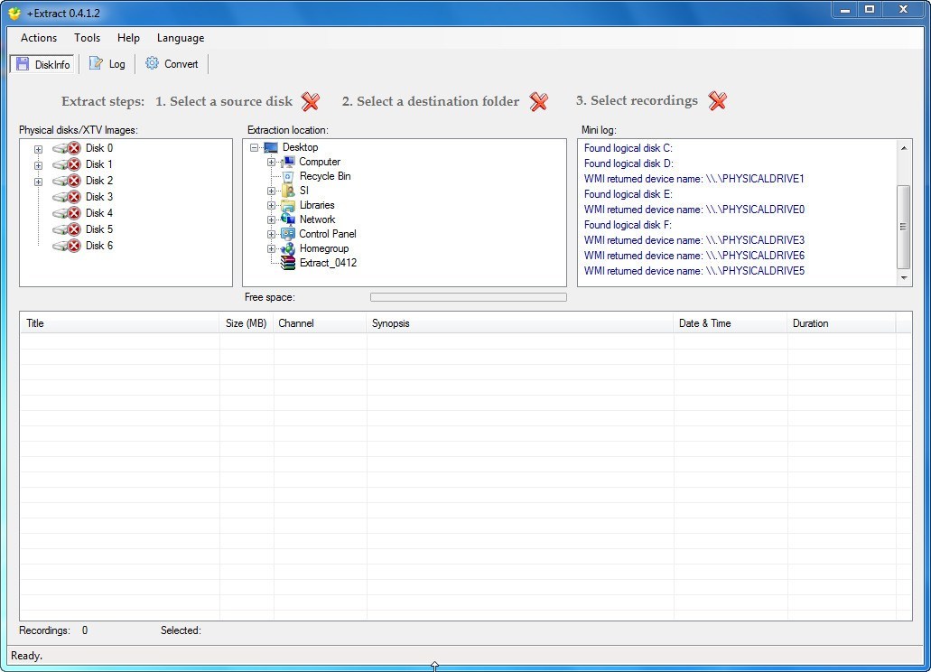The height and width of the screenshot is (672, 931).
Task: Click log line 'Found logical disk C:'
Action: point(628,148)
